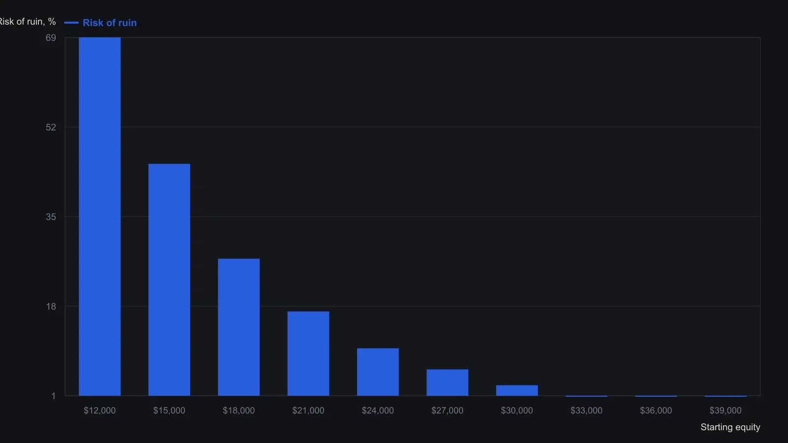Toggle the Risk of ruin legend entry

point(100,23)
